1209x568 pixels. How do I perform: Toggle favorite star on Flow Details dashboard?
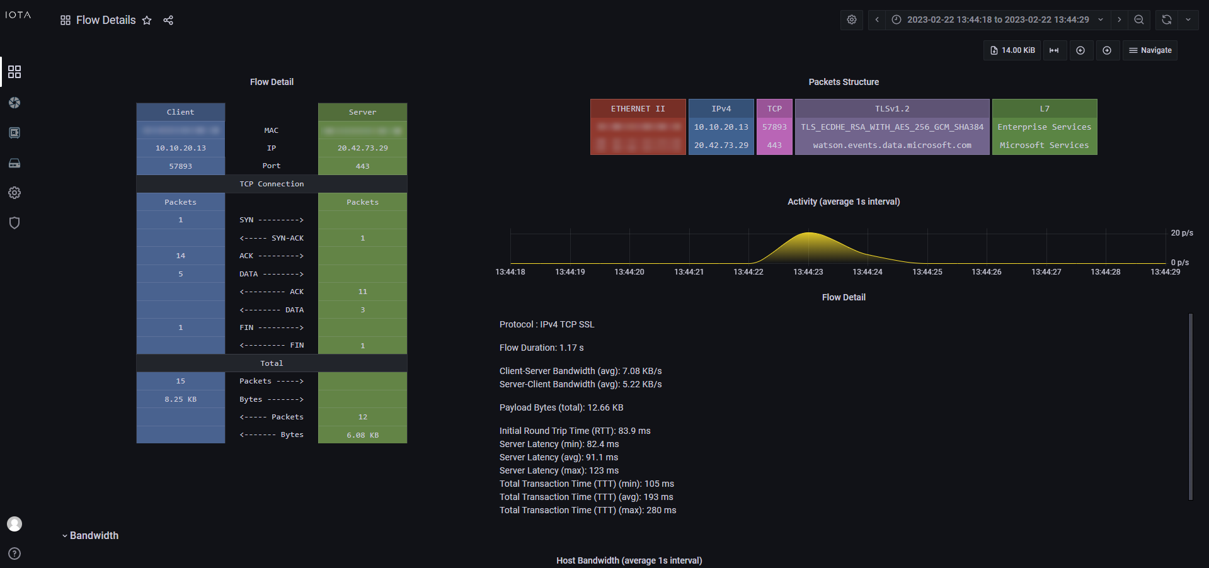pos(147,20)
